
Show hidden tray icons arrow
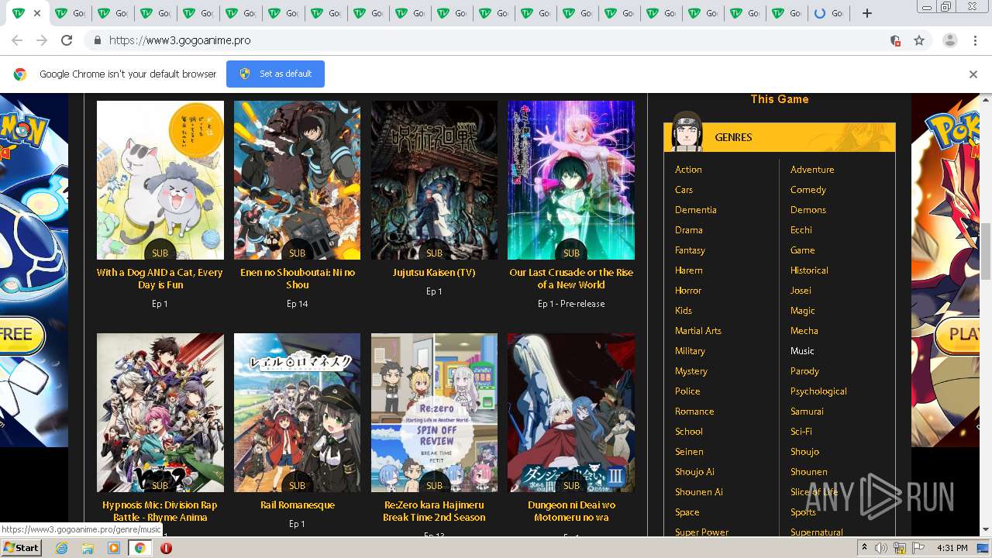point(864,548)
